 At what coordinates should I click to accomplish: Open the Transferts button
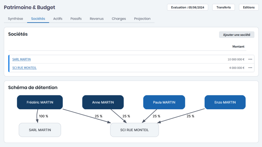[224, 7]
